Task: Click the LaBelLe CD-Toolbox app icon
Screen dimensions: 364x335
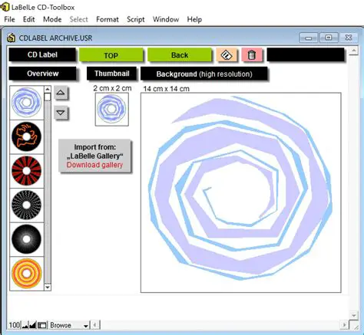Action: click(x=5, y=7)
